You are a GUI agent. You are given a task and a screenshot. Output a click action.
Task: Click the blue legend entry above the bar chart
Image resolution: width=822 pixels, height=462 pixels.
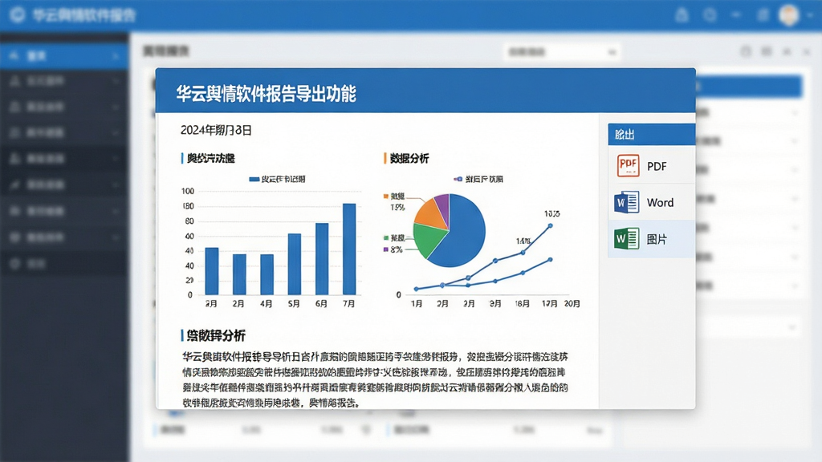point(277,179)
